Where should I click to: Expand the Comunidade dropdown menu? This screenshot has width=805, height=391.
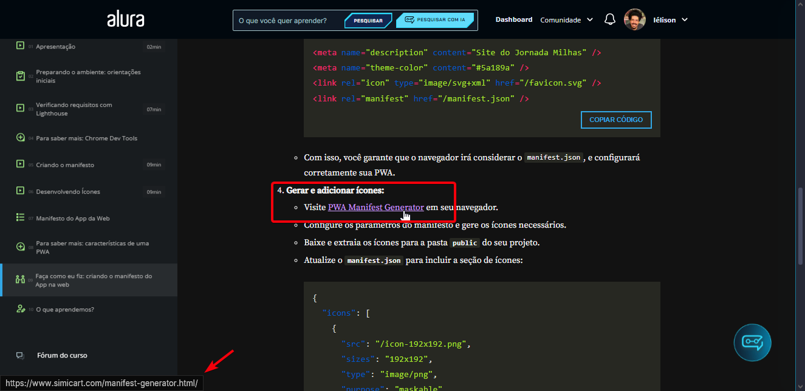[589, 20]
